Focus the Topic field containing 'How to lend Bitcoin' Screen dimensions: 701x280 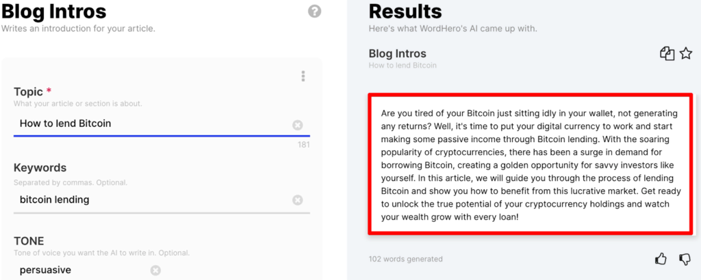[151, 124]
